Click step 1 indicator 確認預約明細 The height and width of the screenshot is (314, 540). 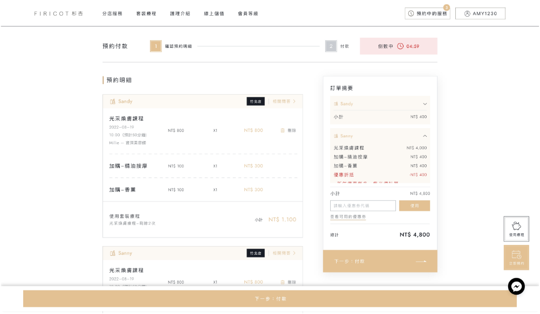click(x=171, y=46)
